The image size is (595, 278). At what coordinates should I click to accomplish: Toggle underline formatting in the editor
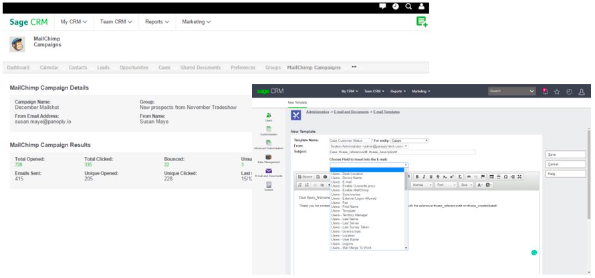pos(431,176)
